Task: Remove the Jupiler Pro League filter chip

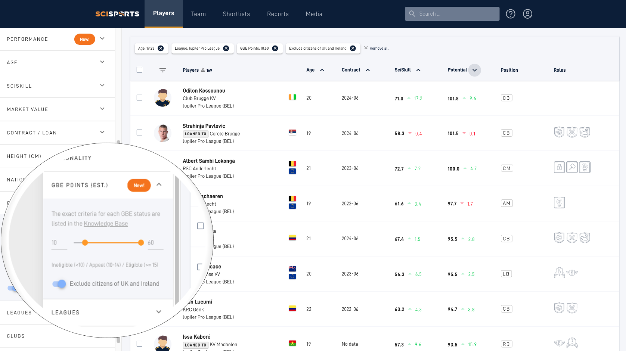Action: (x=226, y=48)
